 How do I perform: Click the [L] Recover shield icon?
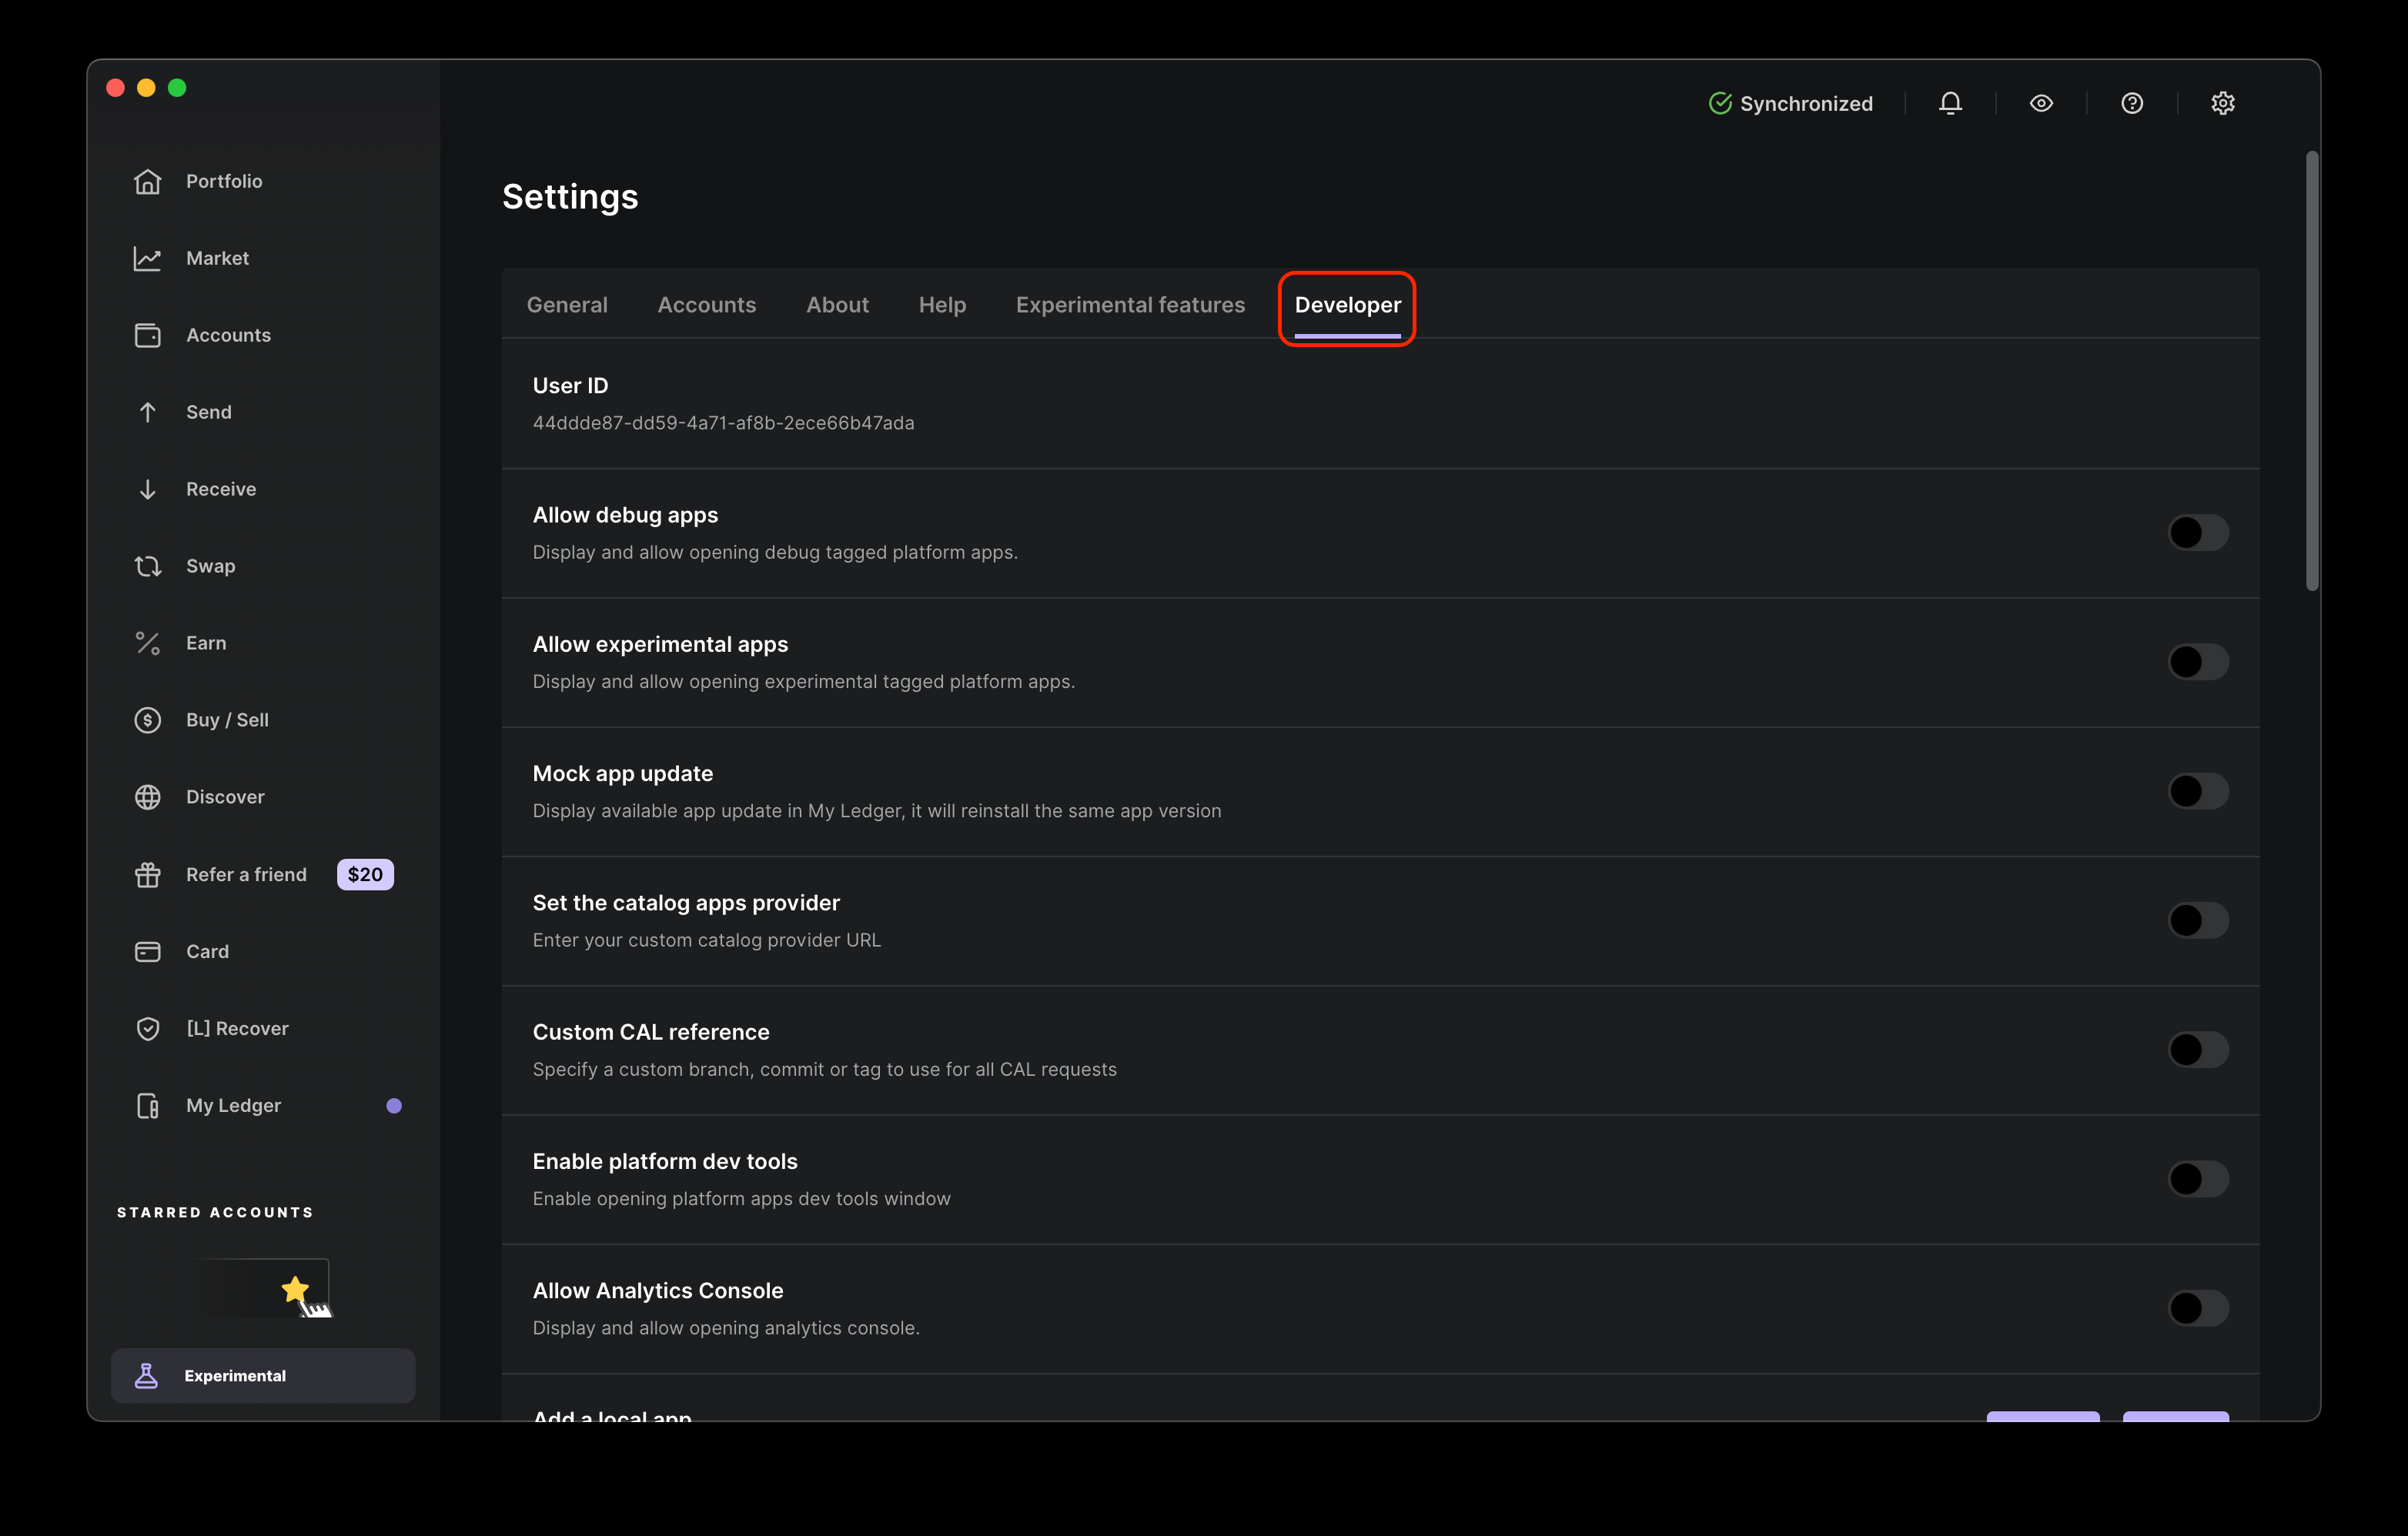pyautogui.click(x=148, y=1028)
